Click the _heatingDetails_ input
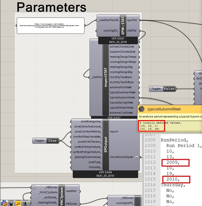 pyautogui.click(x=47, y=203)
